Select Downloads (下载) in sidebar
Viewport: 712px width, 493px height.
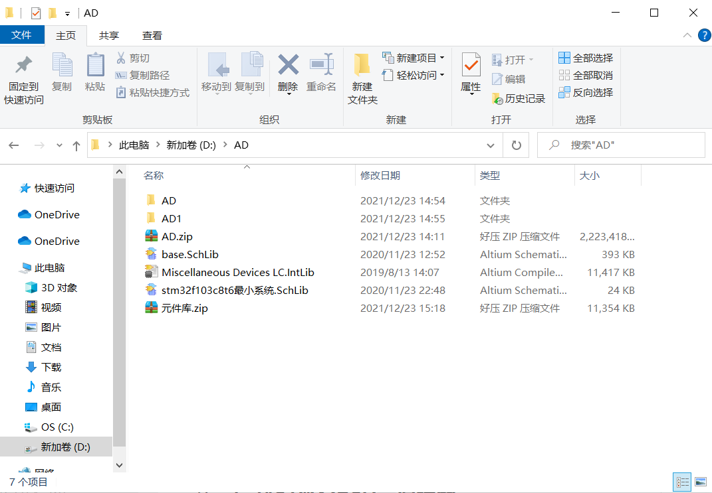(x=43, y=368)
